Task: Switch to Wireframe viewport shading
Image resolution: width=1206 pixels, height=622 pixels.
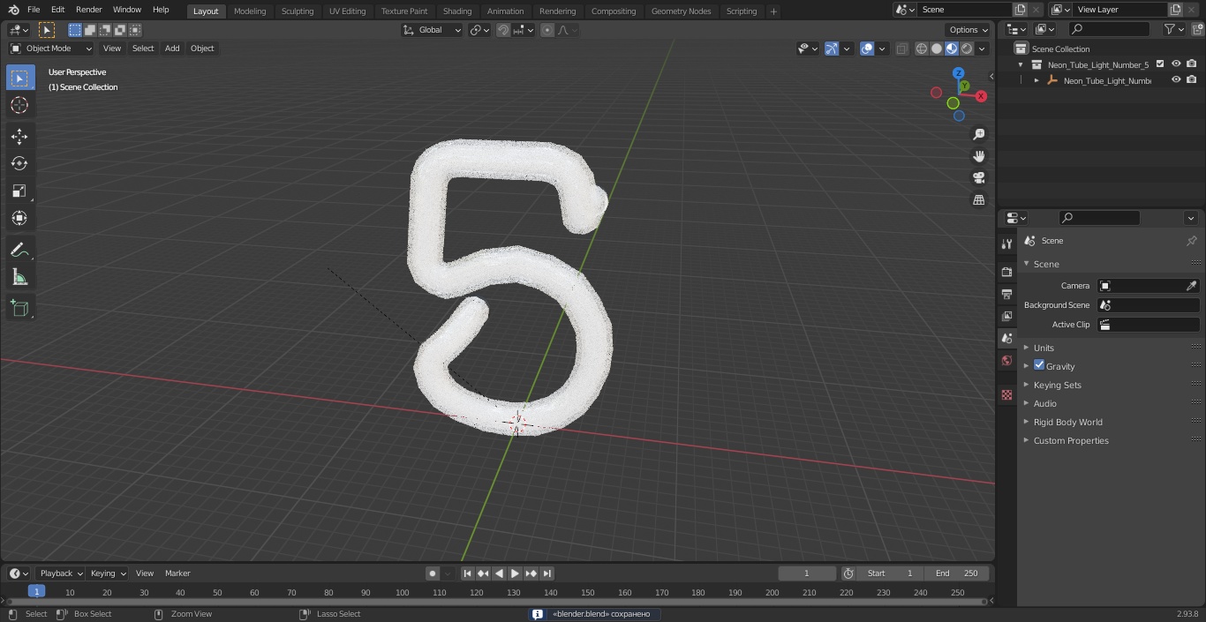Action: pyautogui.click(x=922, y=49)
